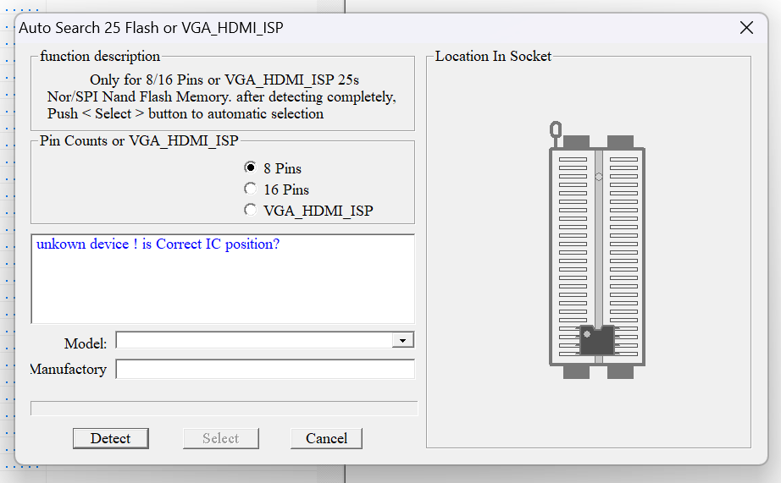Focus the Manufactory text field
This screenshot has width=781, height=483.
point(265,370)
